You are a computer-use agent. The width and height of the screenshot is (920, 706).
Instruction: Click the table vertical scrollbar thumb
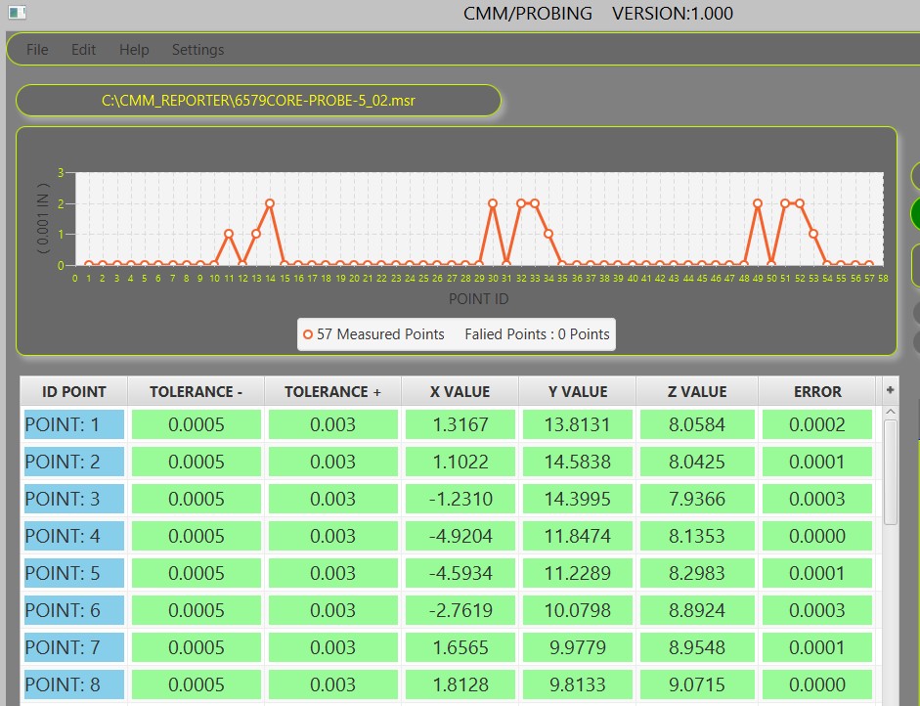click(890, 472)
